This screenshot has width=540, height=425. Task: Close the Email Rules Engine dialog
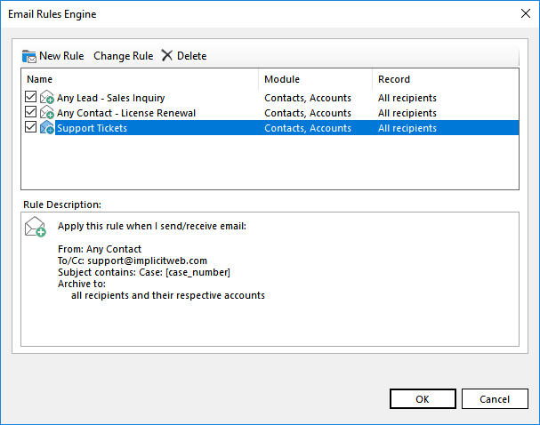click(520, 14)
